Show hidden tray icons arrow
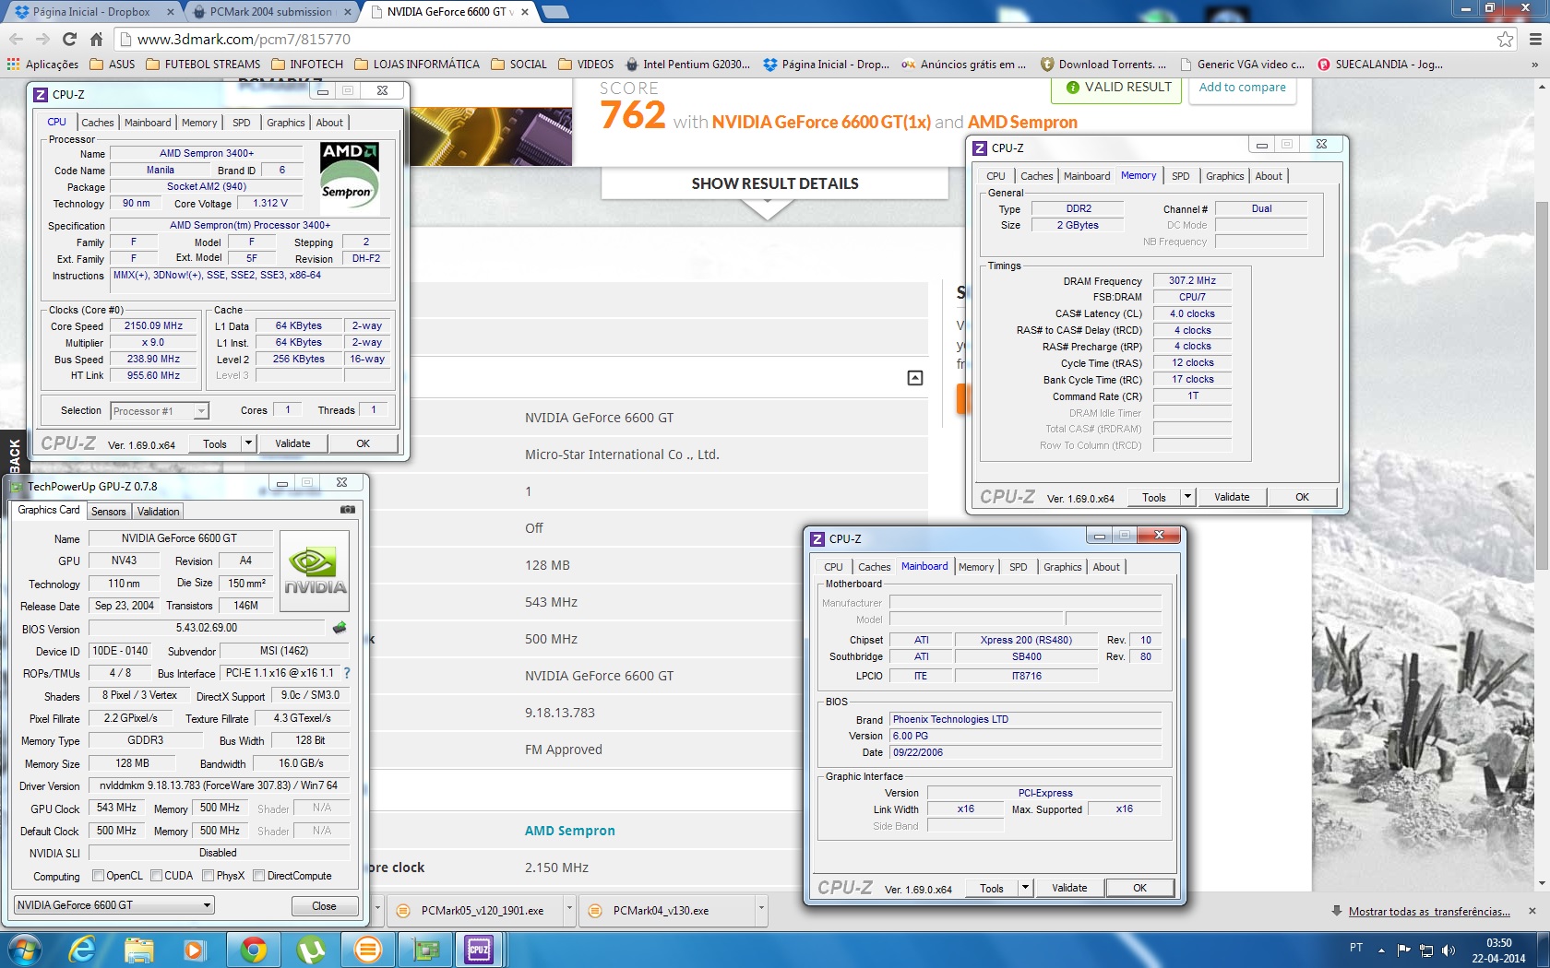The width and height of the screenshot is (1550, 968). point(1381,950)
